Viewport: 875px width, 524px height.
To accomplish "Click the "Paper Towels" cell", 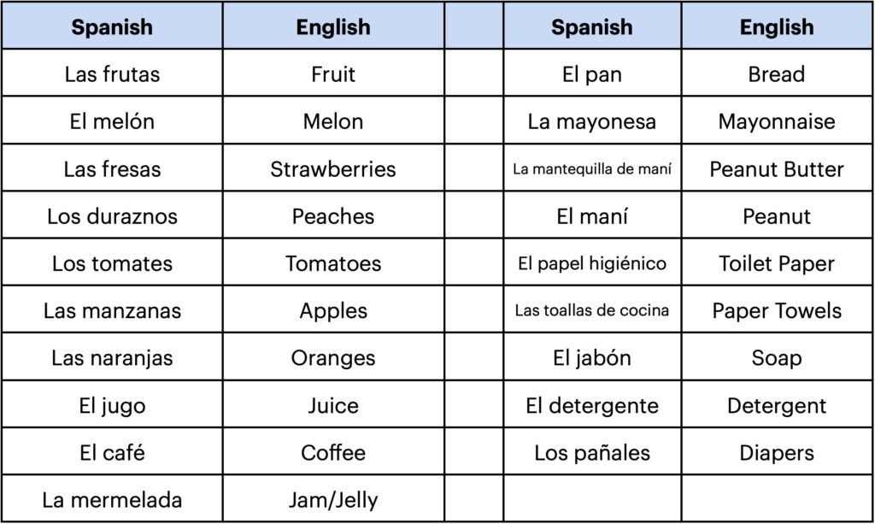I will tap(777, 311).
